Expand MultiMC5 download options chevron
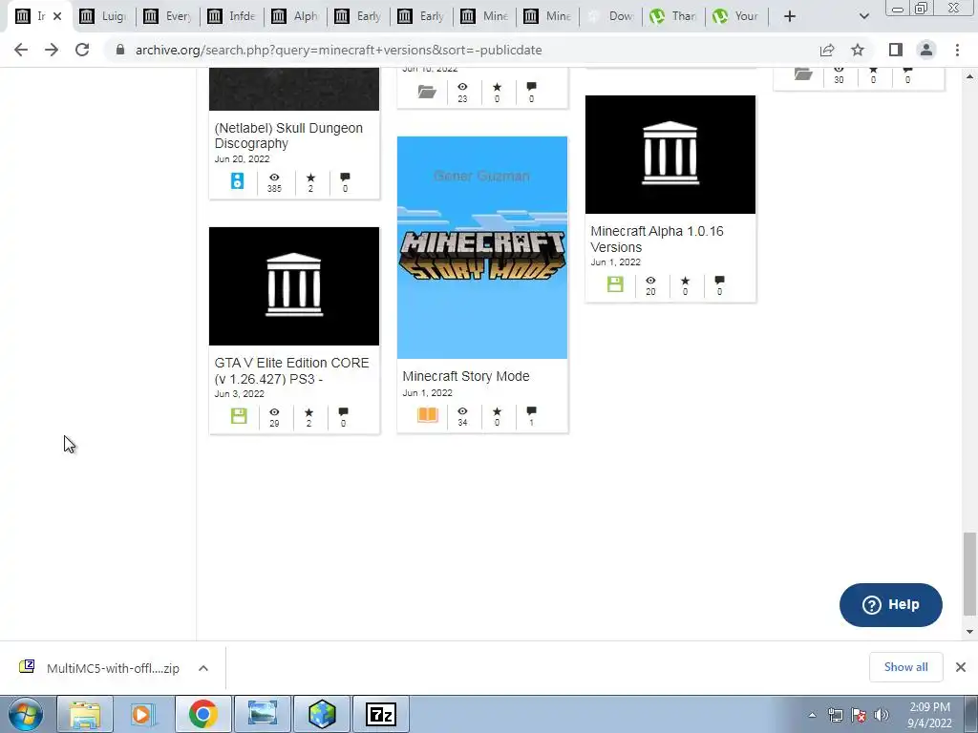This screenshot has height=733, width=978. [203, 668]
